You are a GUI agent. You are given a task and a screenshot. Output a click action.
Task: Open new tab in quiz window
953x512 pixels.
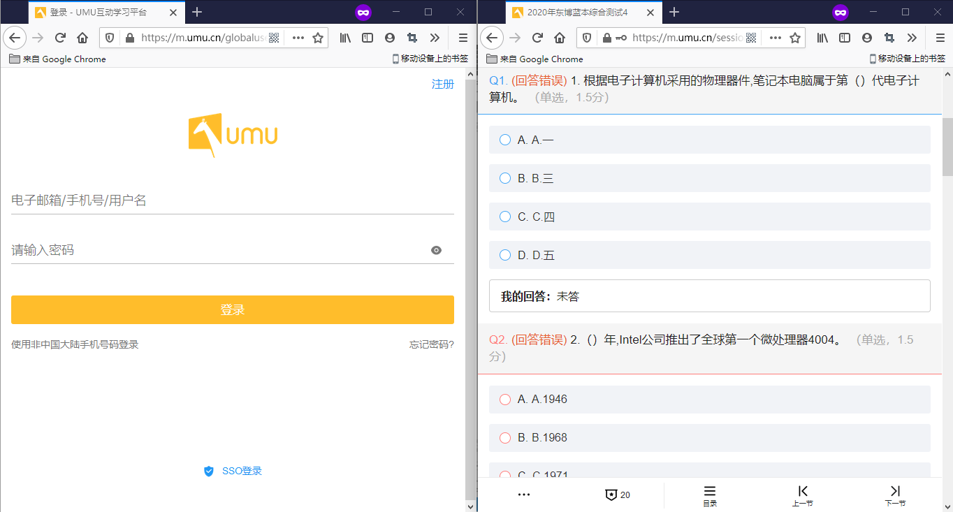tap(674, 12)
